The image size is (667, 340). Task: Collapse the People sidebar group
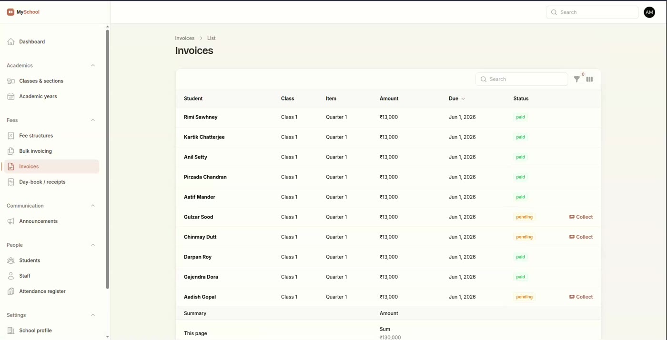coord(93,245)
